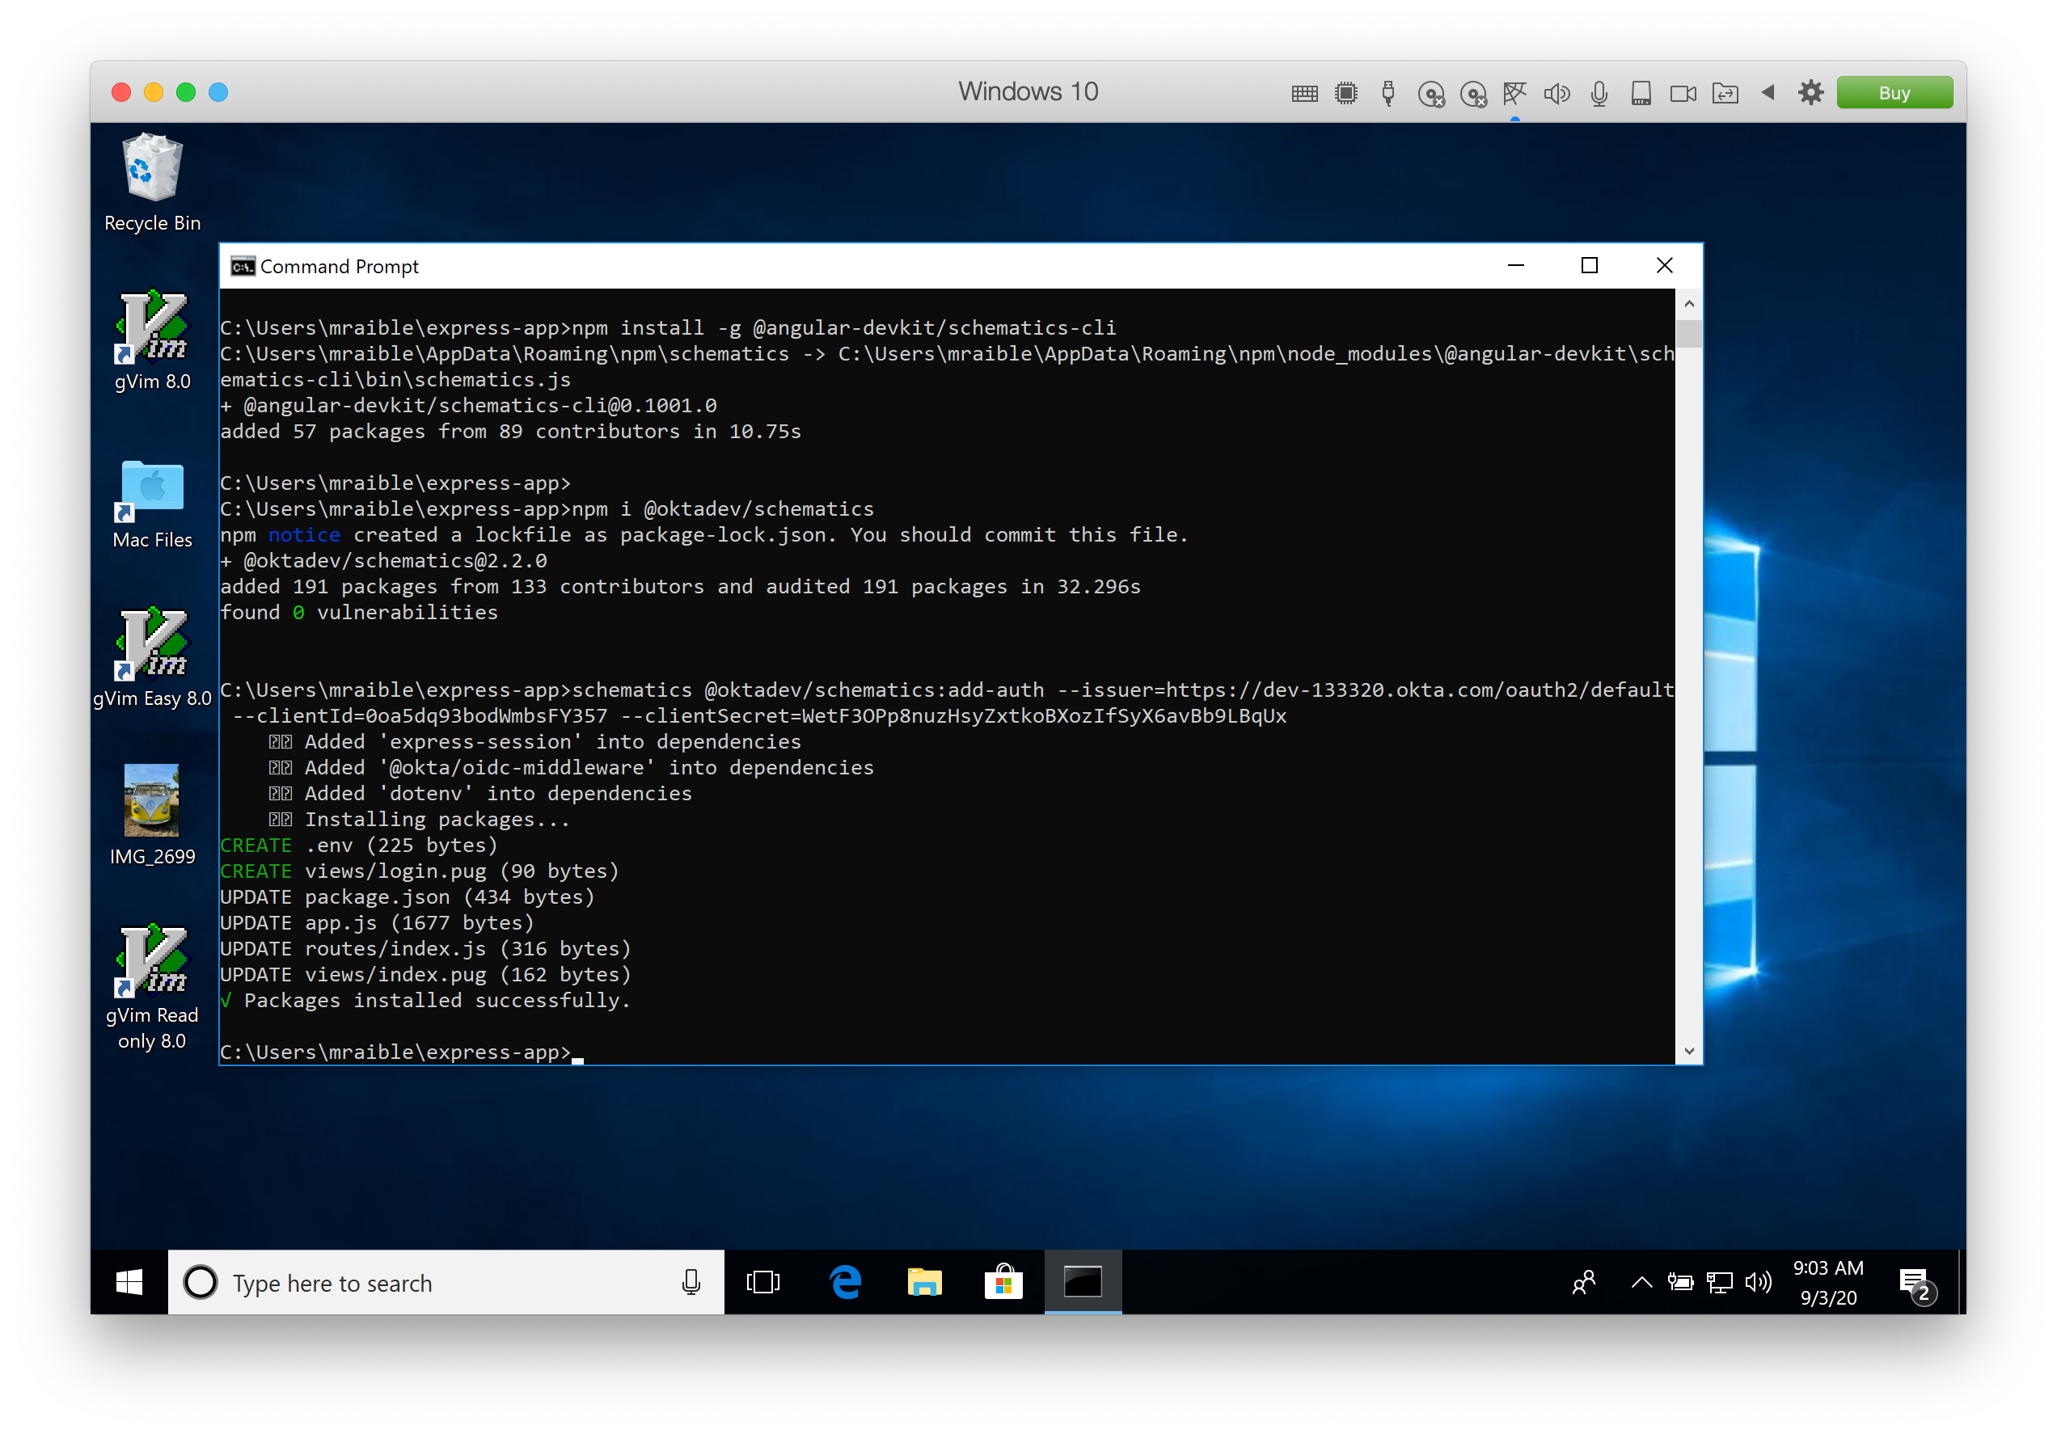Click the USB devices icon
Image resolution: width=2057 pixels, height=1434 pixels.
tap(1388, 93)
